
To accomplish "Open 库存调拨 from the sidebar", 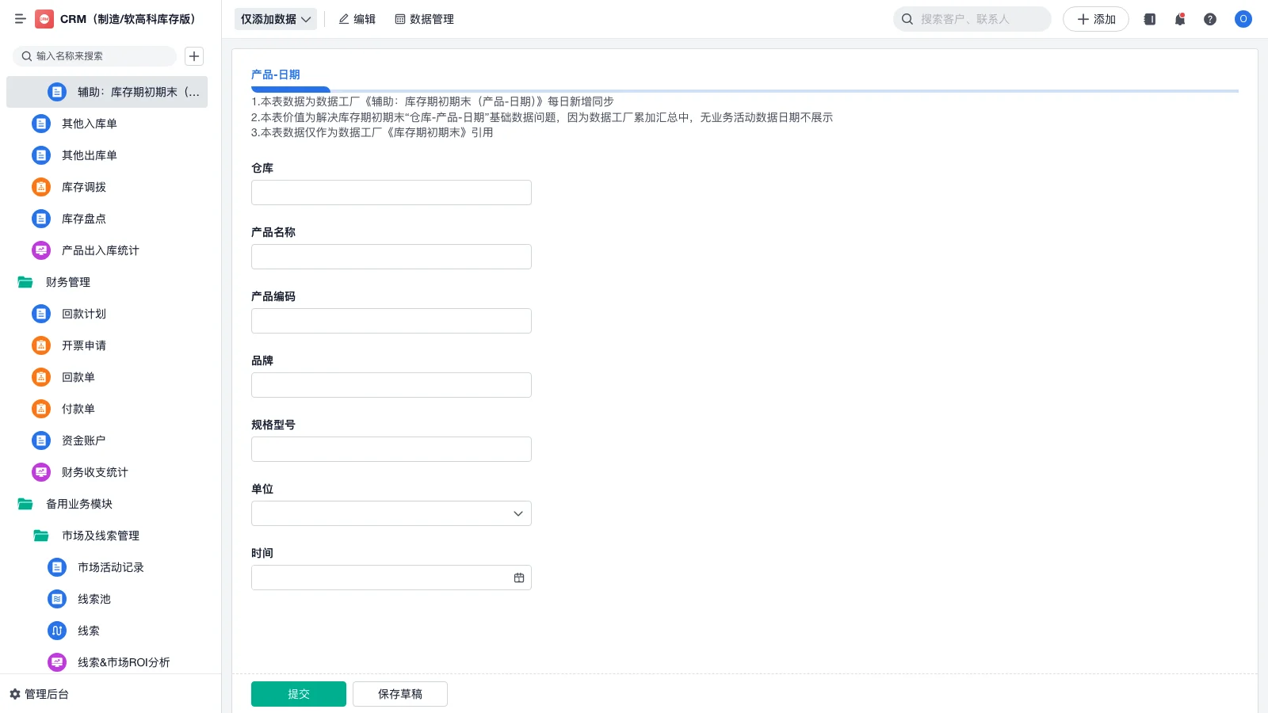I will [86, 187].
